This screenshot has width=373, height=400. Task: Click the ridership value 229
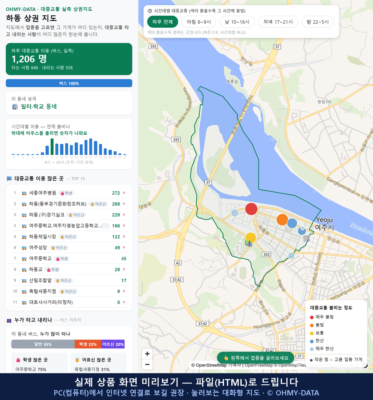pos(116,215)
